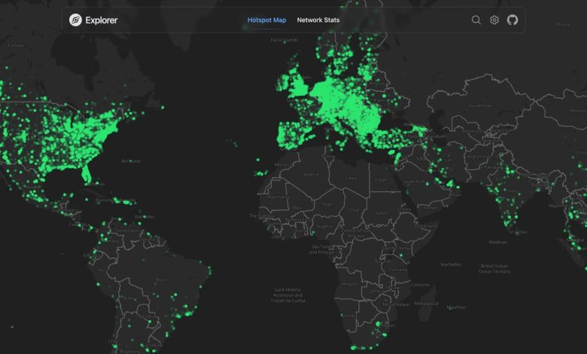
Task: Switch to the Hotspot Map tab
Action: tap(266, 20)
